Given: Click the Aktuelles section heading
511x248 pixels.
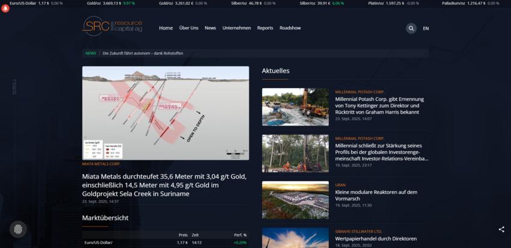Looking at the screenshot, I should [275, 71].
